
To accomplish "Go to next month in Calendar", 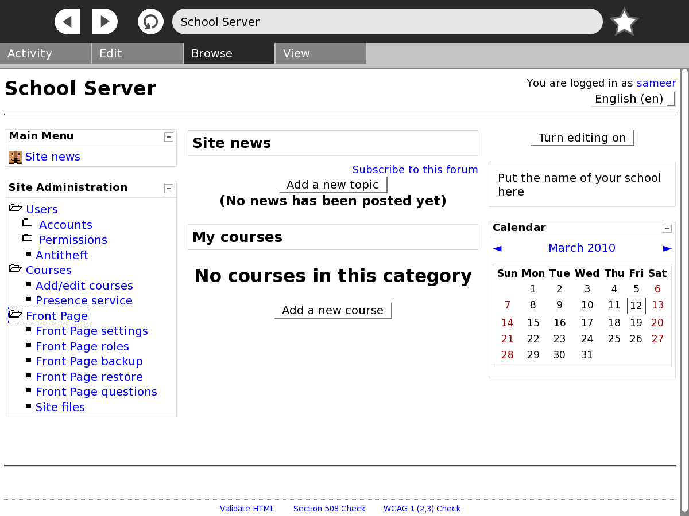I will pos(667,248).
